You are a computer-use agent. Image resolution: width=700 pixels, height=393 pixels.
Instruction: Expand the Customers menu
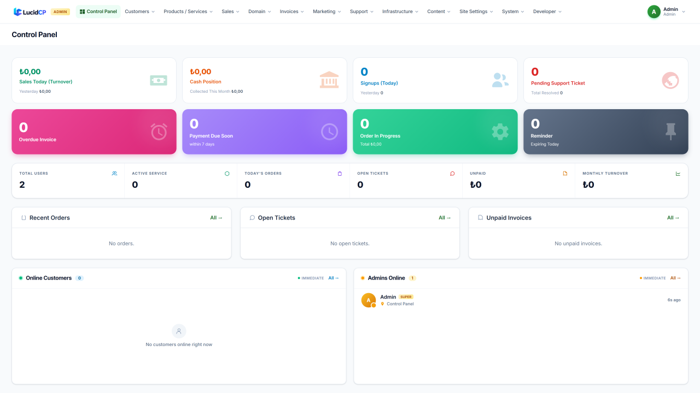(139, 11)
